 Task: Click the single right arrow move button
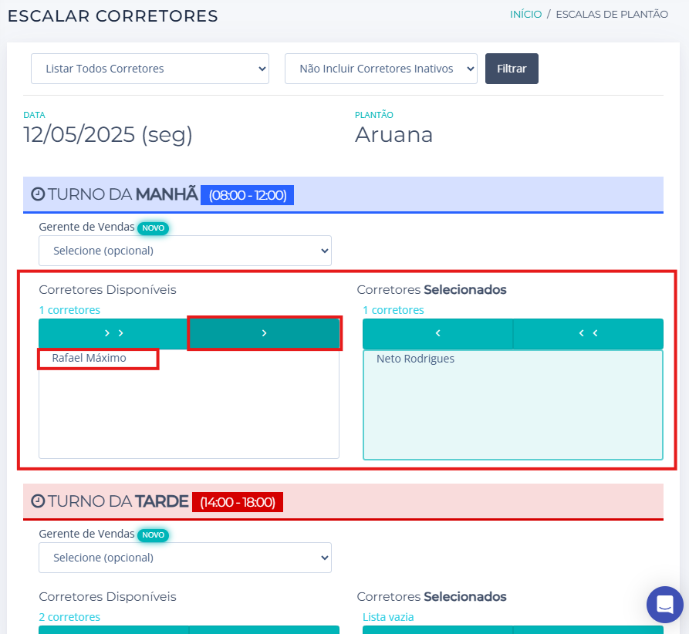[264, 333]
